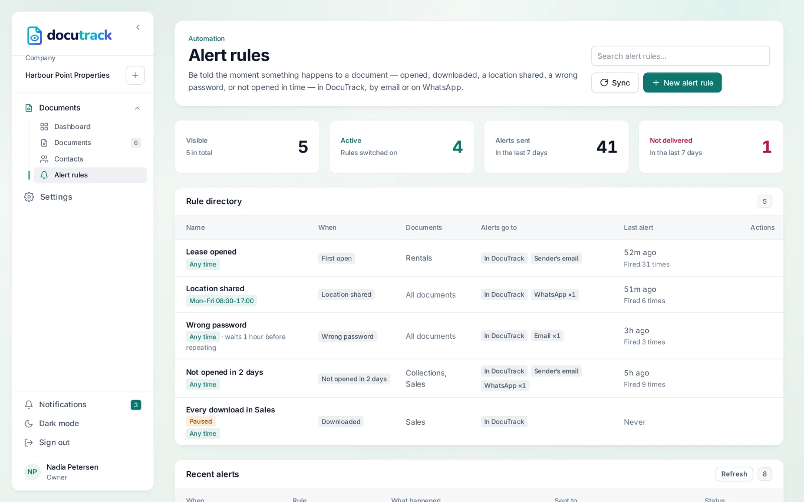Screen dimensions: 804x502
Task: Focus the Search alert rules field
Action: 680,56
